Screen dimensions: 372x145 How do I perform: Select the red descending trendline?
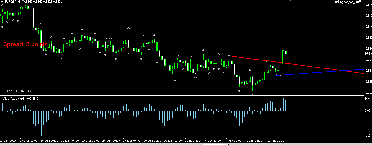pos(297,65)
